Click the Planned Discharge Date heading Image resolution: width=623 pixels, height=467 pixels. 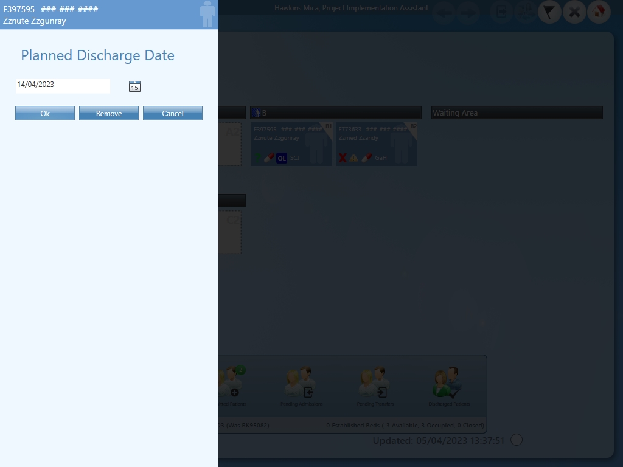[x=98, y=55]
